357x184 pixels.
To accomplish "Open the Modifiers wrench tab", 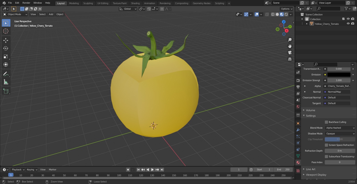I will 298,130.
